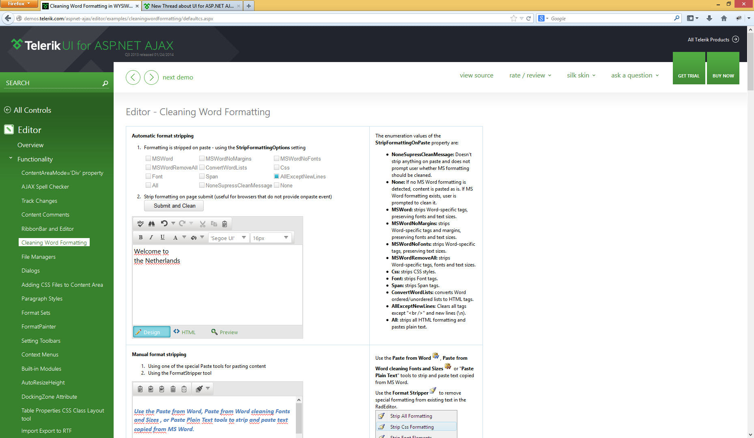
Task: Paste using clipboard icon in first editor
Action: point(224,223)
